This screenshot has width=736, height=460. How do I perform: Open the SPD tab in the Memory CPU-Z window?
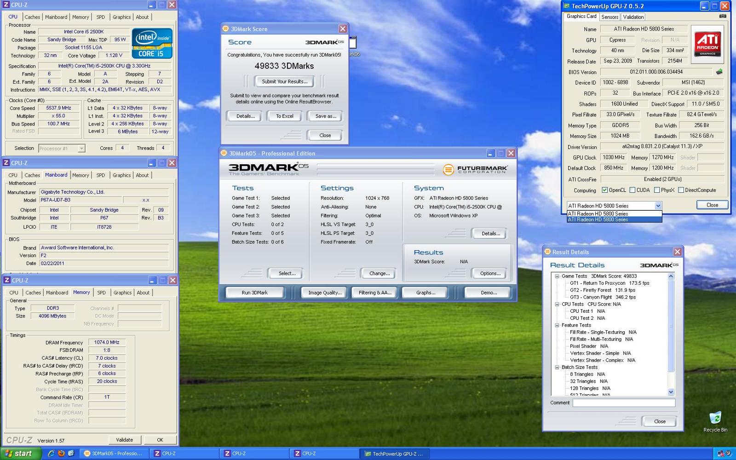click(x=102, y=293)
